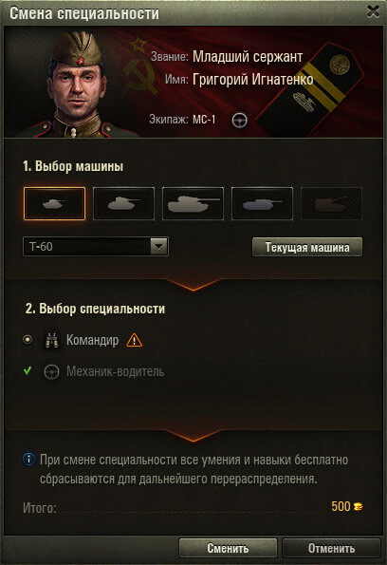Click the Отменить button
The width and height of the screenshot is (387, 565).
pos(331,548)
